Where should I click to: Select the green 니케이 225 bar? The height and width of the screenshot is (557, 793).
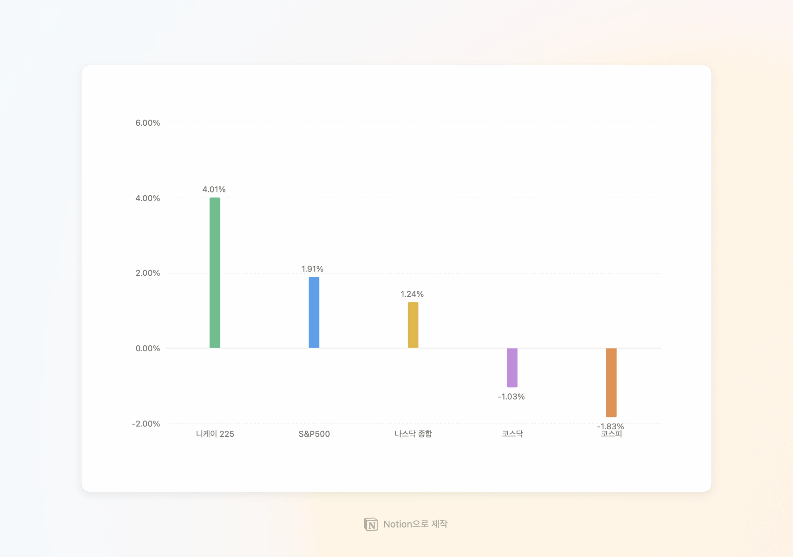tap(215, 273)
